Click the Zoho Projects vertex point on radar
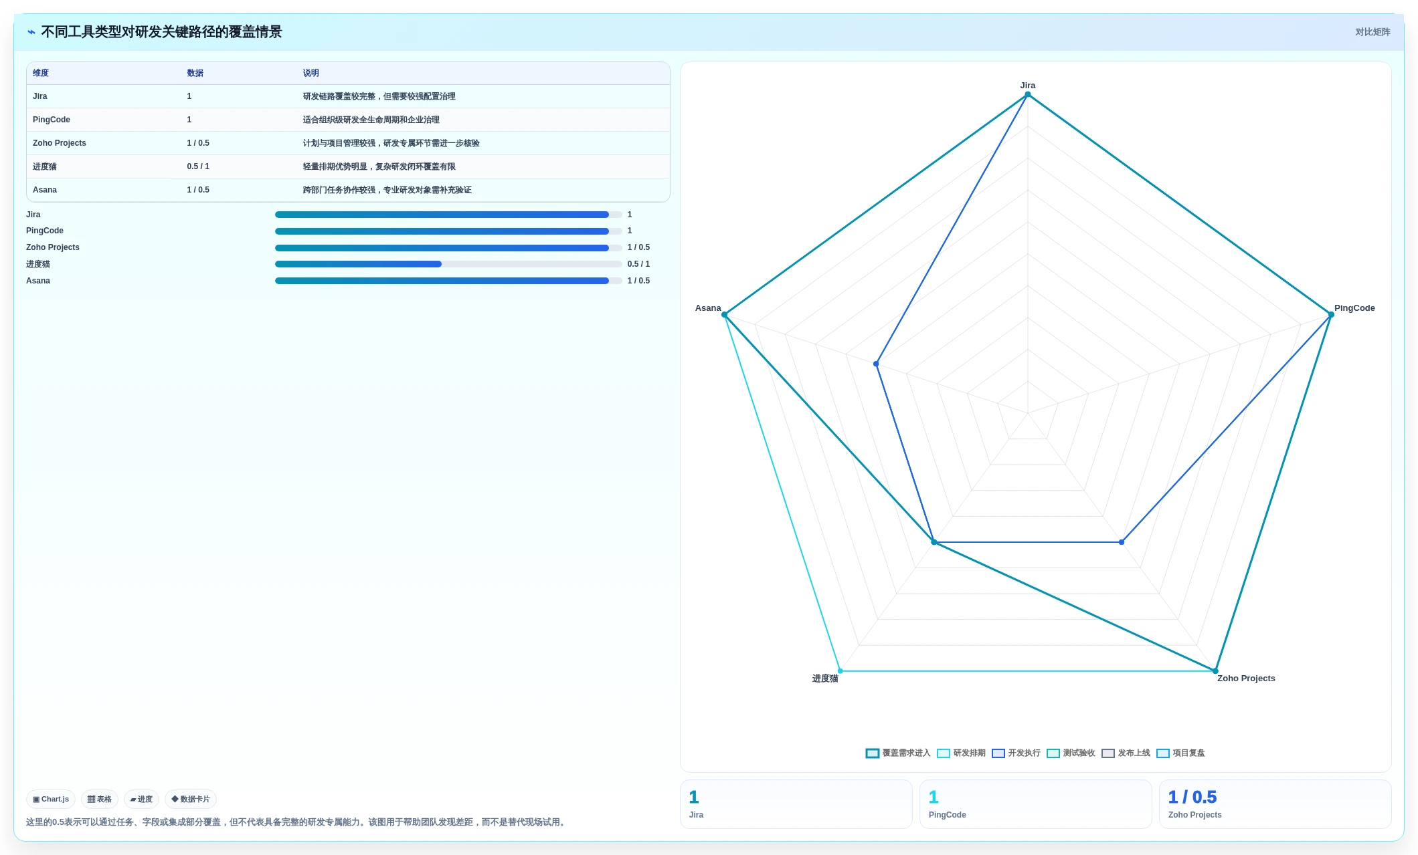Image resolution: width=1418 pixels, height=855 pixels. pos(1215,670)
